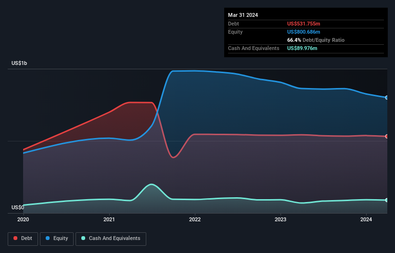
Task: Click the red Debt legend dot
Action: pyautogui.click(x=15, y=238)
